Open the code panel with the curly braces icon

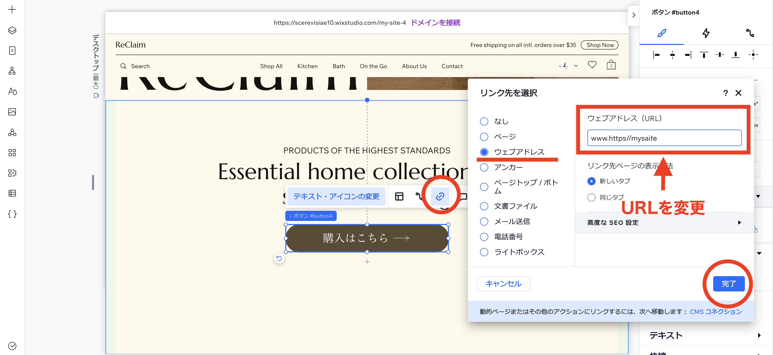[x=12, y=214]
